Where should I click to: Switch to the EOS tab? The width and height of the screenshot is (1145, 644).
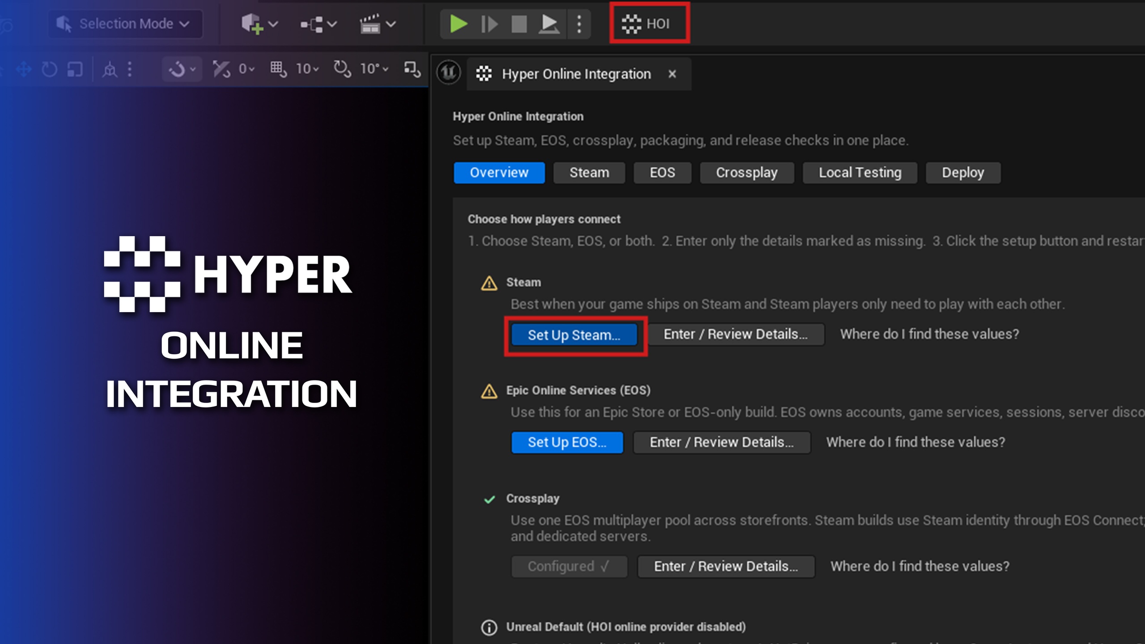click(662, 173)
